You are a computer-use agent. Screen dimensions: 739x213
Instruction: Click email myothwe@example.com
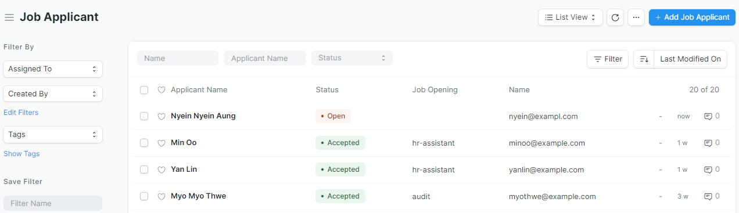point(553,197)
